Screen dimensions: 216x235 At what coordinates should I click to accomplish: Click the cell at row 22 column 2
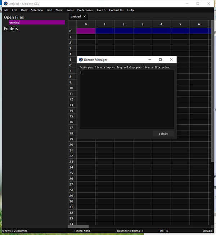pyautogui.click(x=123, y=156)
